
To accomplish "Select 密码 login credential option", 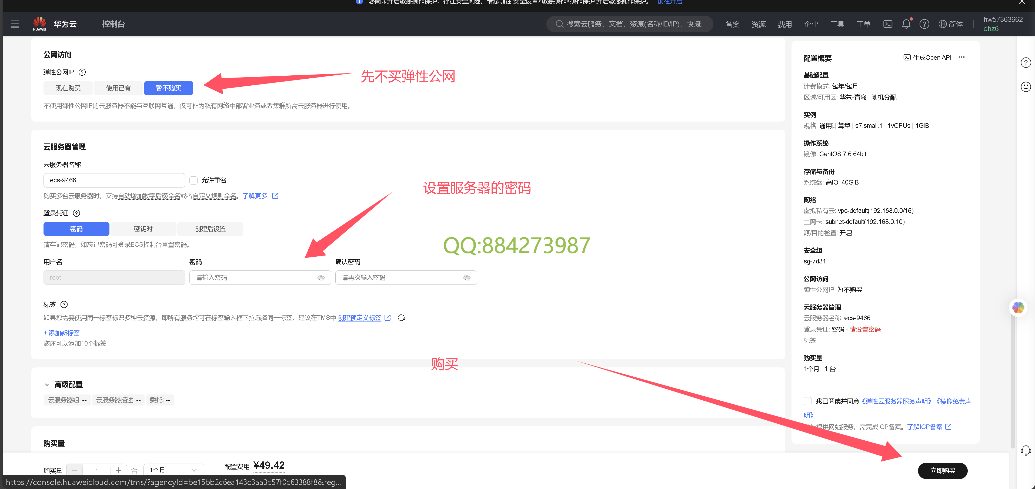I will click(x=76, y=229).
